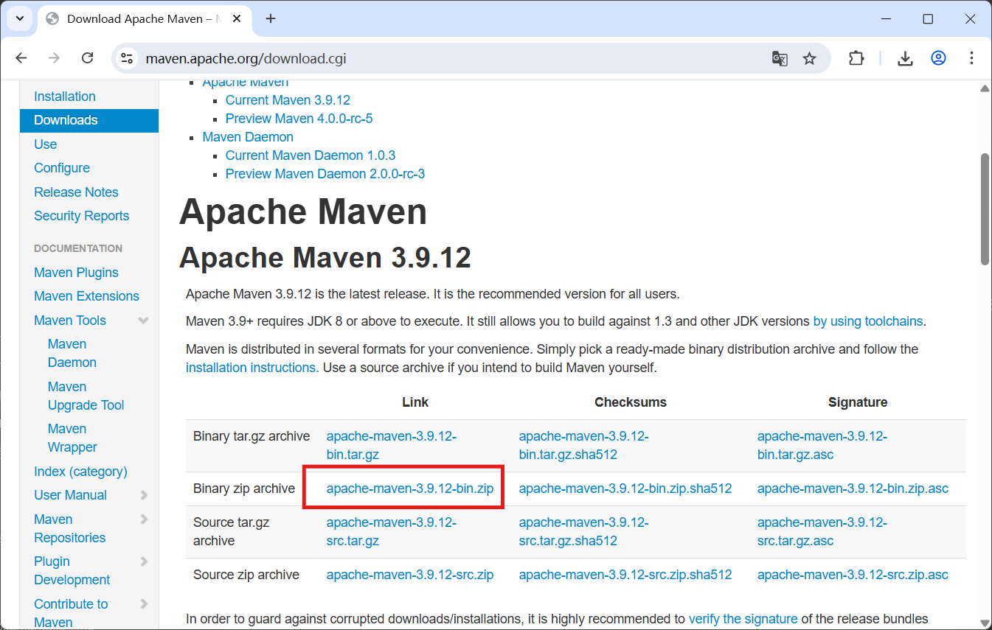Image resolution: width=992 pixels, height=630 pixels.
Task: Click the translate page icon
Action: (x=780, y=58)
